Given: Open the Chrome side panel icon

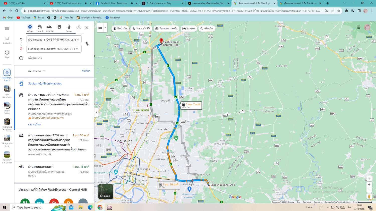Looking at the screenshot, I should click(x=359, y=11).
